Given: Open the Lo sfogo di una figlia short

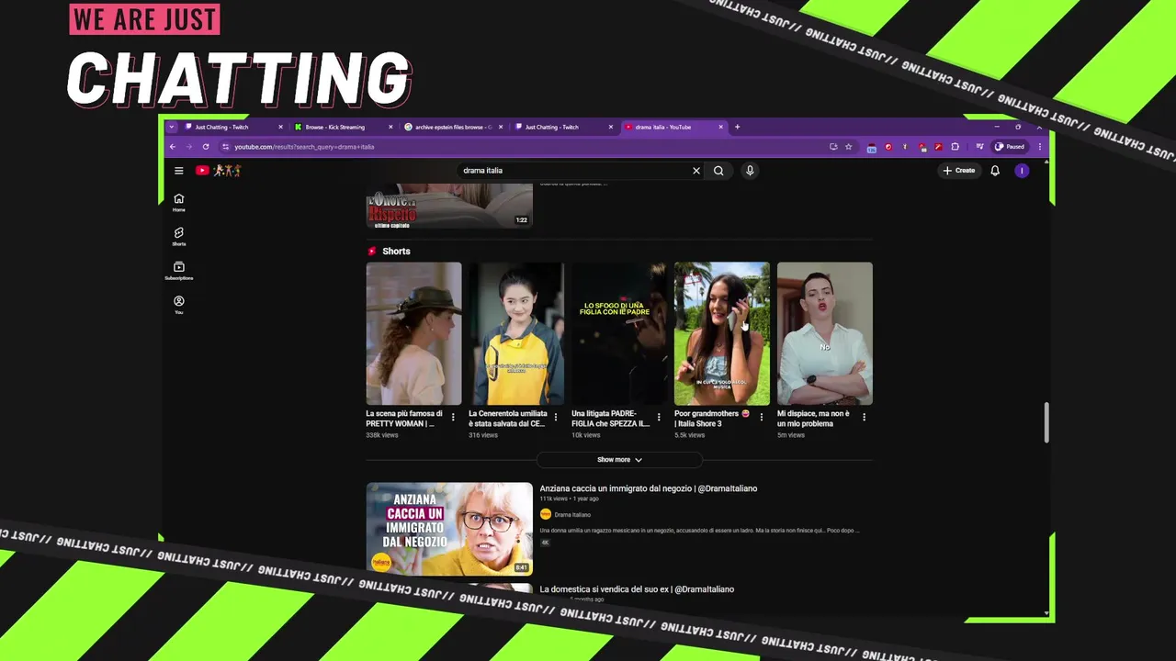Looking at the screenshot, I should point(619,333).
